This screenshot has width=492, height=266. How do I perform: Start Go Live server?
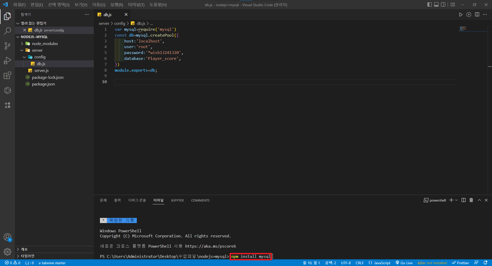click(404, 263)
